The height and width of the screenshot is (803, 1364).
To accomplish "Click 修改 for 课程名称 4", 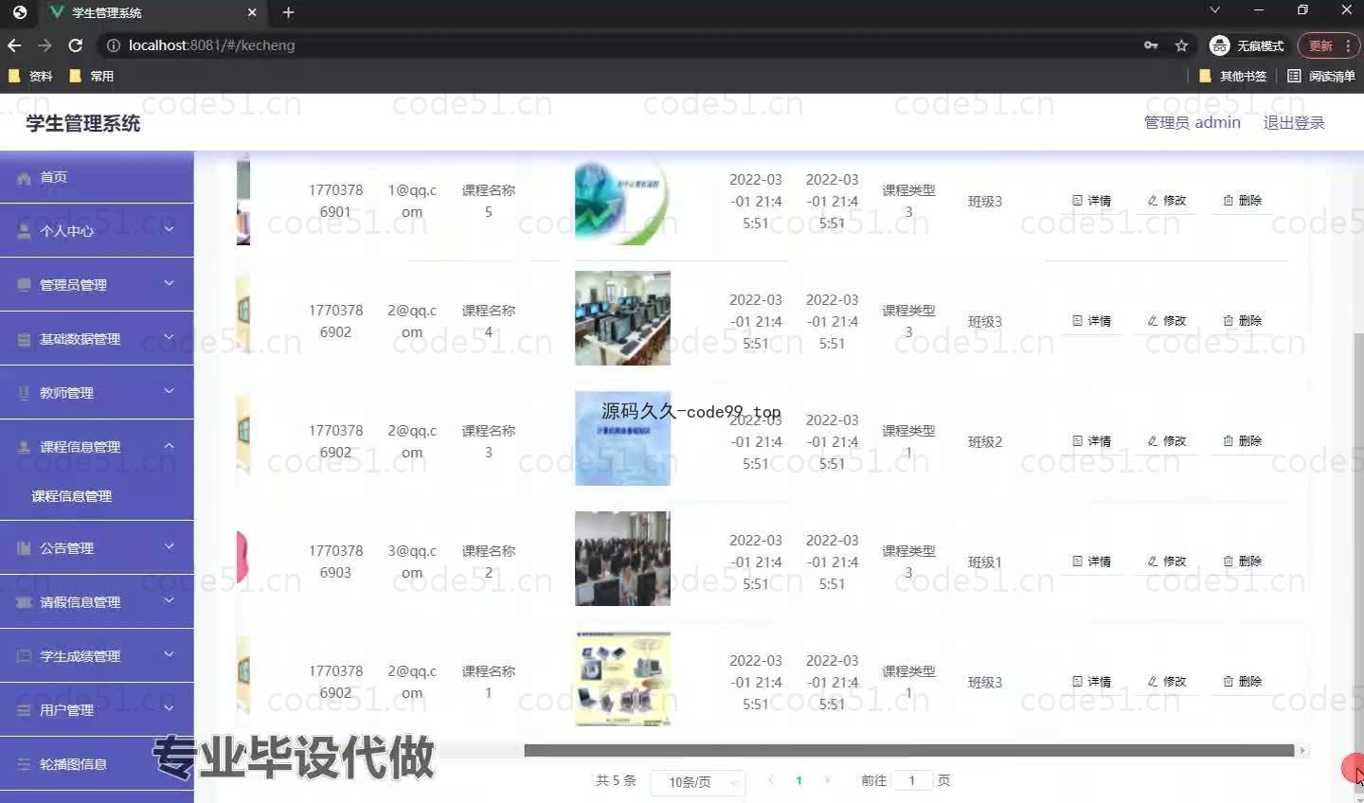I will tap(1167, 321).
